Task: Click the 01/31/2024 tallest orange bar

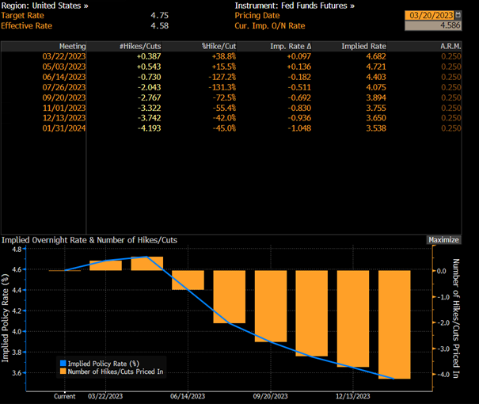Action: (x=394, y=325)
